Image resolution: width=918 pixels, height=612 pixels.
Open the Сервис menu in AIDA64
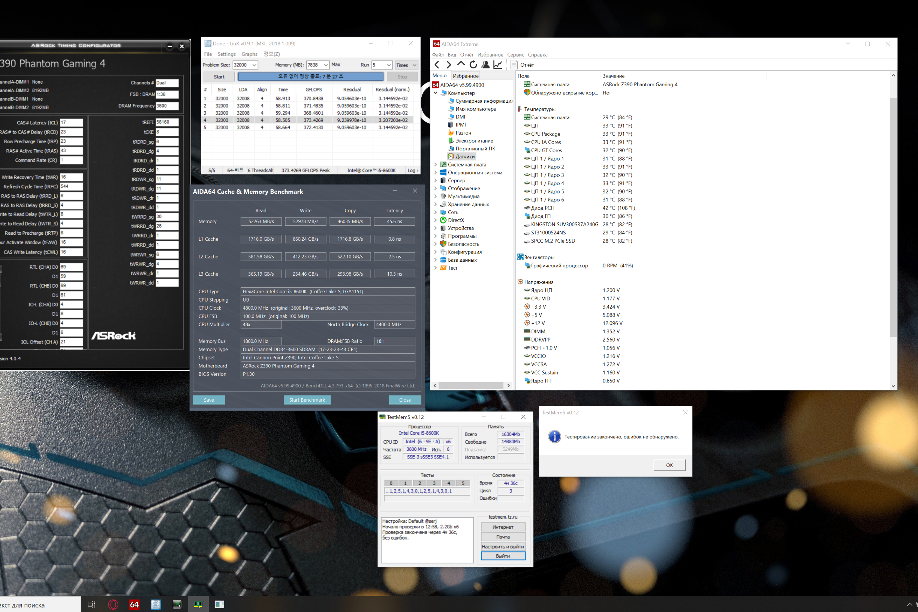click(x=515, y=55)
